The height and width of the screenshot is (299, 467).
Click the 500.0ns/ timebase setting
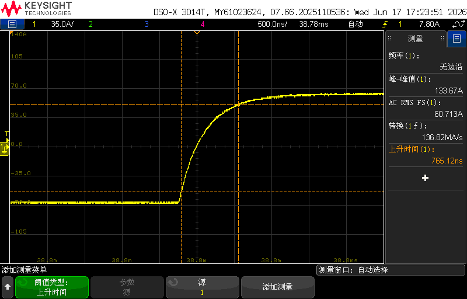coord(272,24)
